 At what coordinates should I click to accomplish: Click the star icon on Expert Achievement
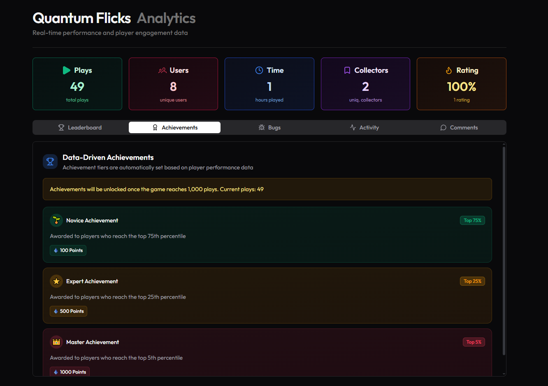[x=56, y=281]
